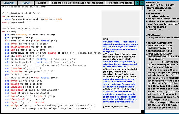
Task: Open the help via the question mark icon
Action: [x=137, y=3]
